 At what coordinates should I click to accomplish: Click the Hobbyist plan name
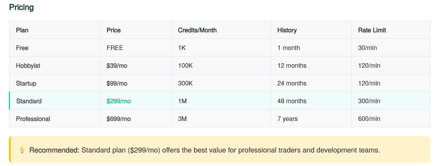(x=28, y=66)
